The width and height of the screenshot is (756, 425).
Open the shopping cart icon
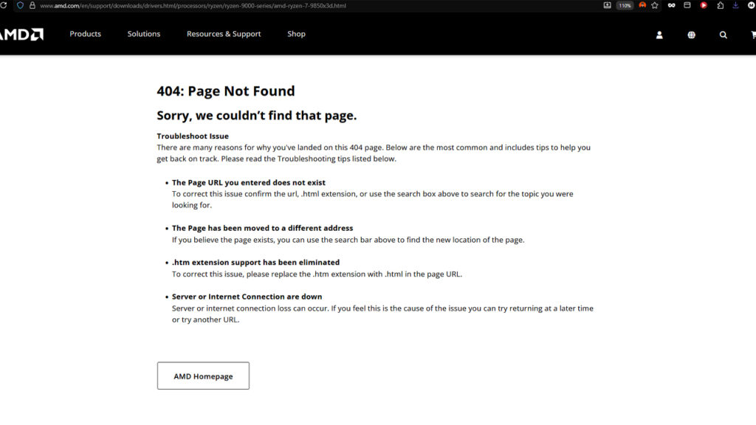point(752,35)
